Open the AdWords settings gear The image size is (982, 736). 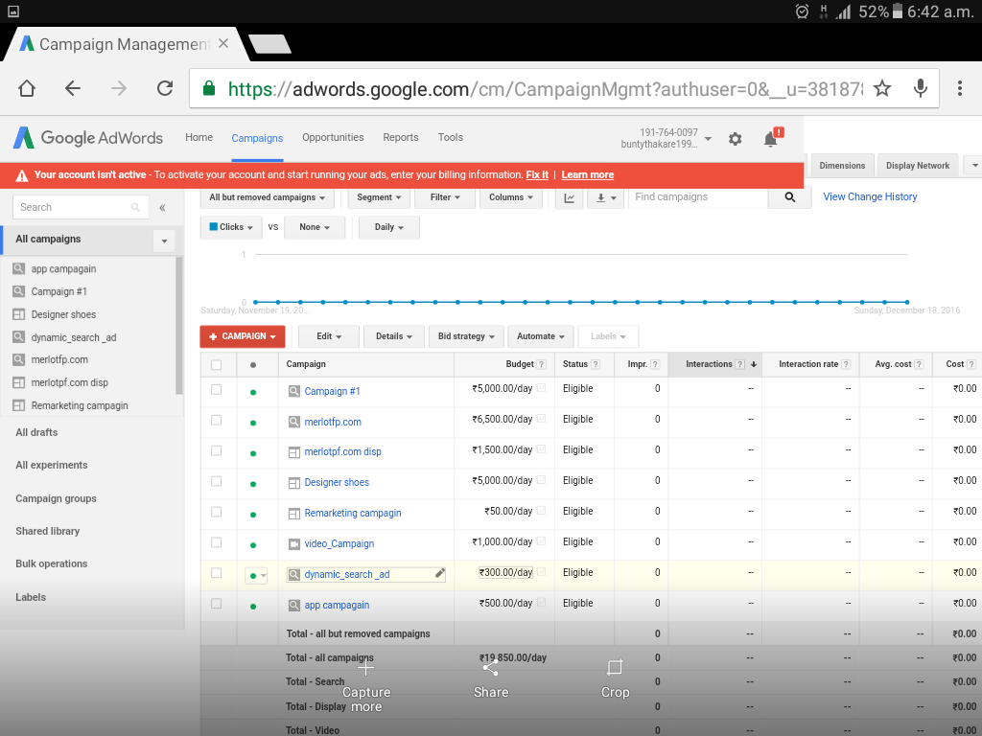coord(735,139)
